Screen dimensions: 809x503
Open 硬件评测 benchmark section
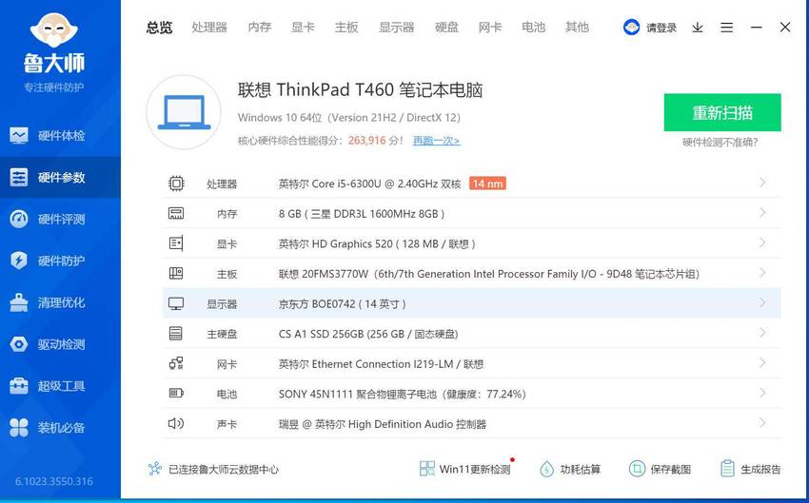click(60, 219)
